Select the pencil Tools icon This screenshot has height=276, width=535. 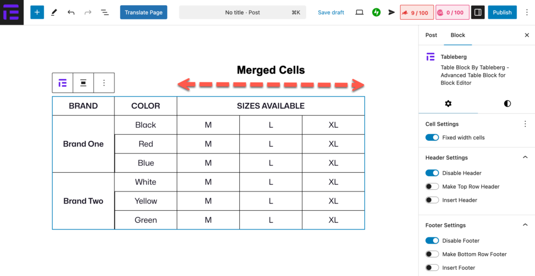(54, 13)
